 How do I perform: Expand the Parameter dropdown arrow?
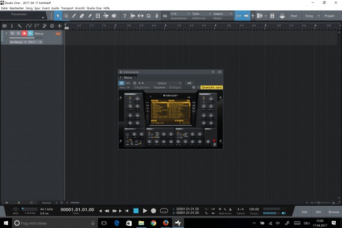43,17
